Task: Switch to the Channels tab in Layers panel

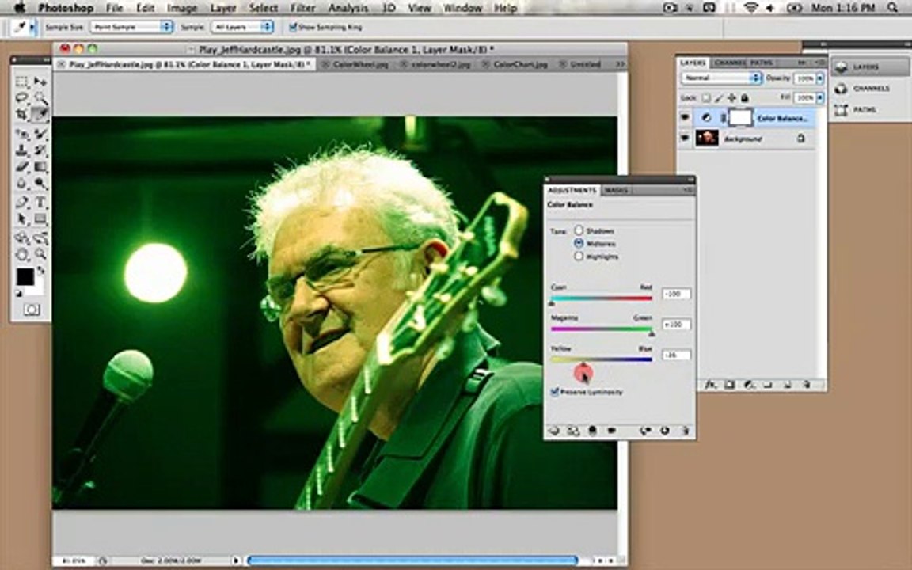Action: 729,63
